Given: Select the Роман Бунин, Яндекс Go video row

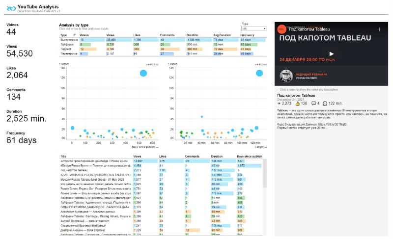Looking at the screenshot, I should tap(161, 189).
